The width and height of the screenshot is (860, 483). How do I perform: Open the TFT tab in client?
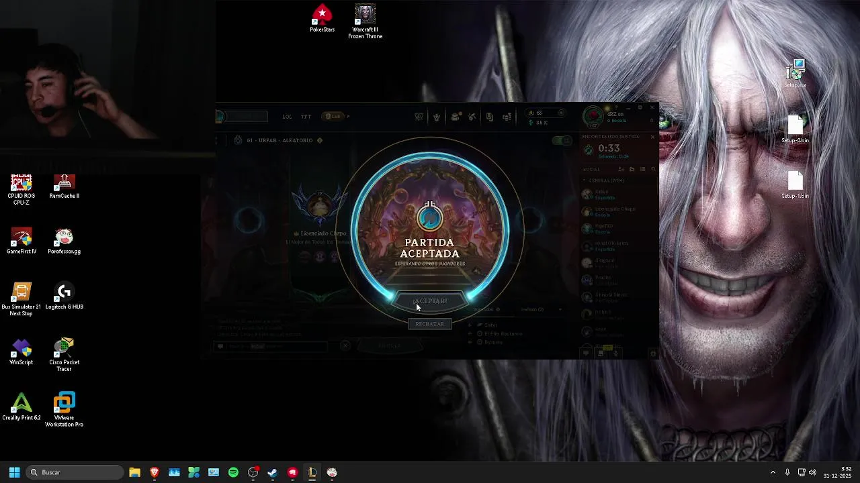point(306,117)
